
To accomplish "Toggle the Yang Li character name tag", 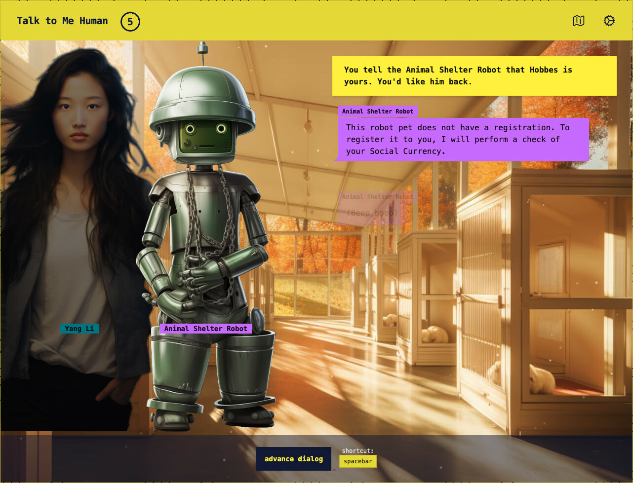I will tap(79, 328).
